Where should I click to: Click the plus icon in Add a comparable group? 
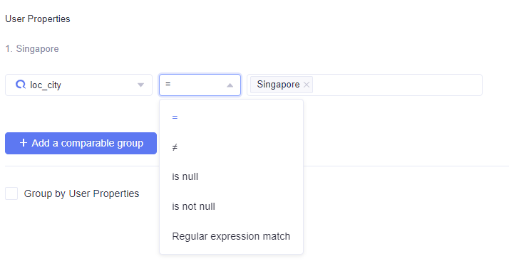[24, 143]
